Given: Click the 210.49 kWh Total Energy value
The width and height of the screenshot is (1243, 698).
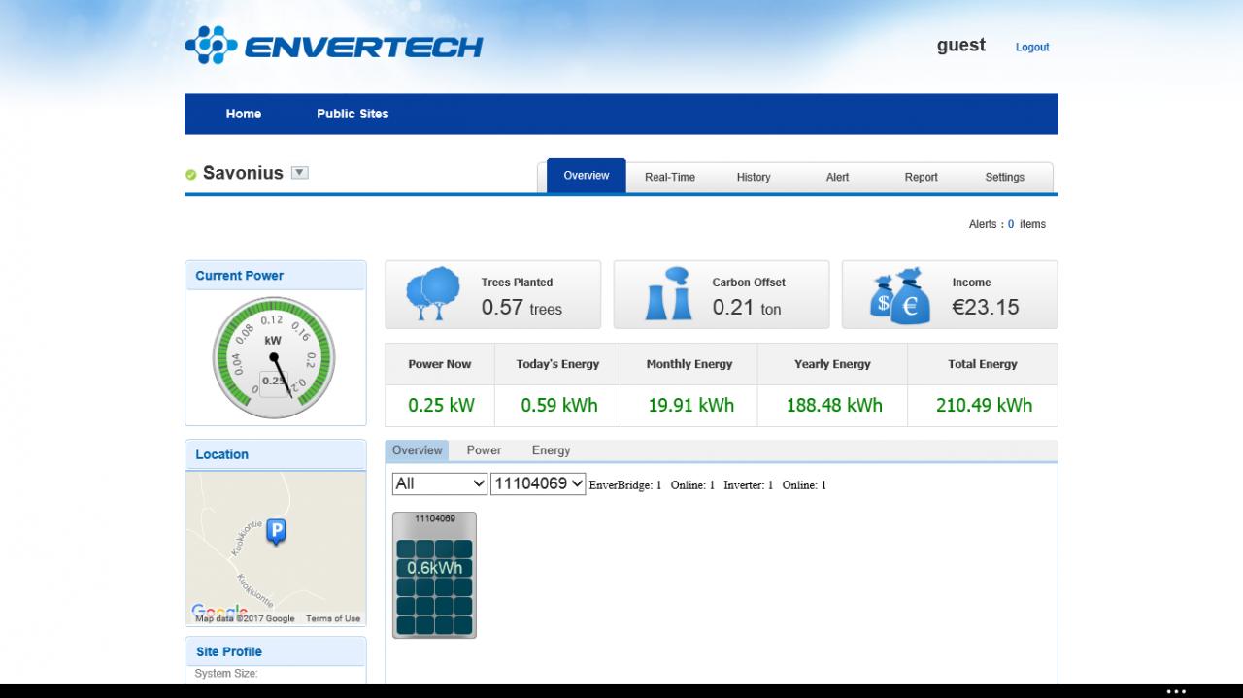Looking at the screenshot, I should coord(984,405).
